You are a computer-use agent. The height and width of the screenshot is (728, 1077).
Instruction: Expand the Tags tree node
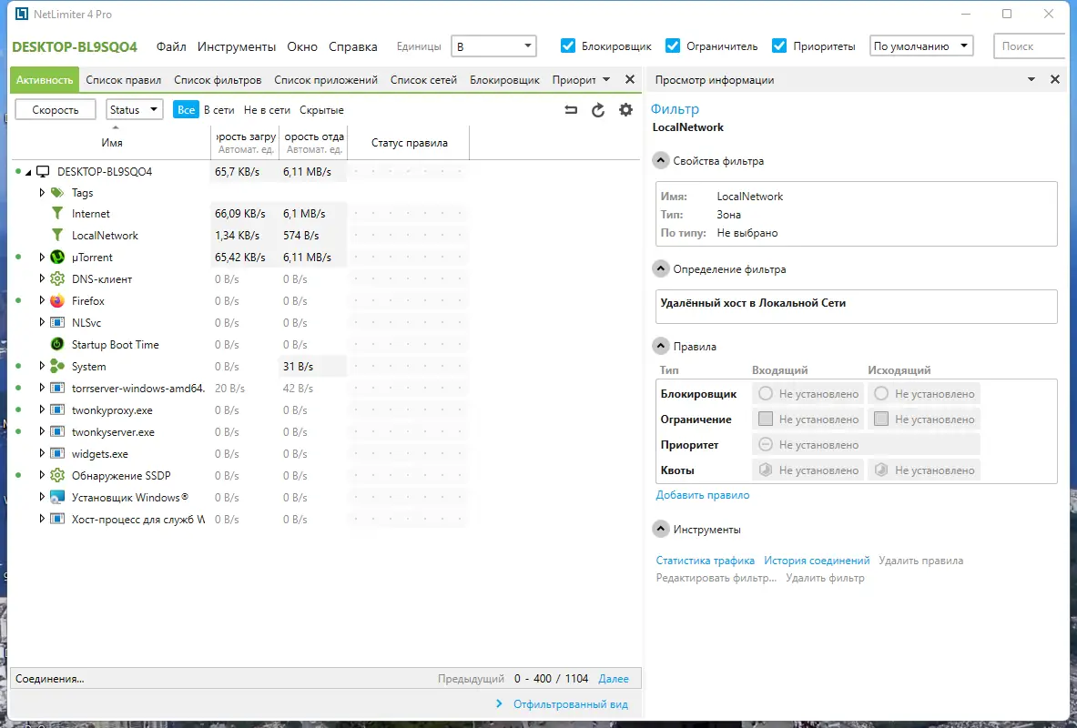(42, 192)
